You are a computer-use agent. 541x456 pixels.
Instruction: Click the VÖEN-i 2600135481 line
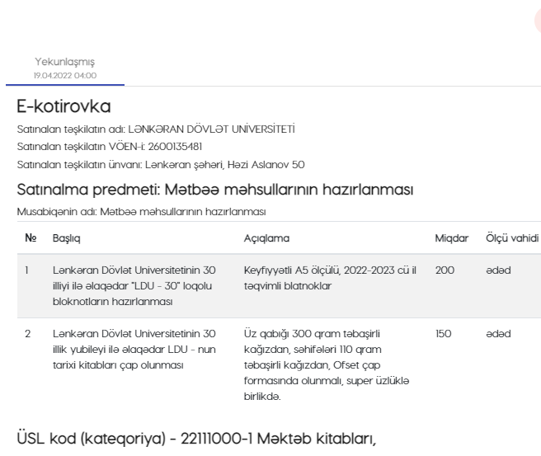click(x=110, y=147)
